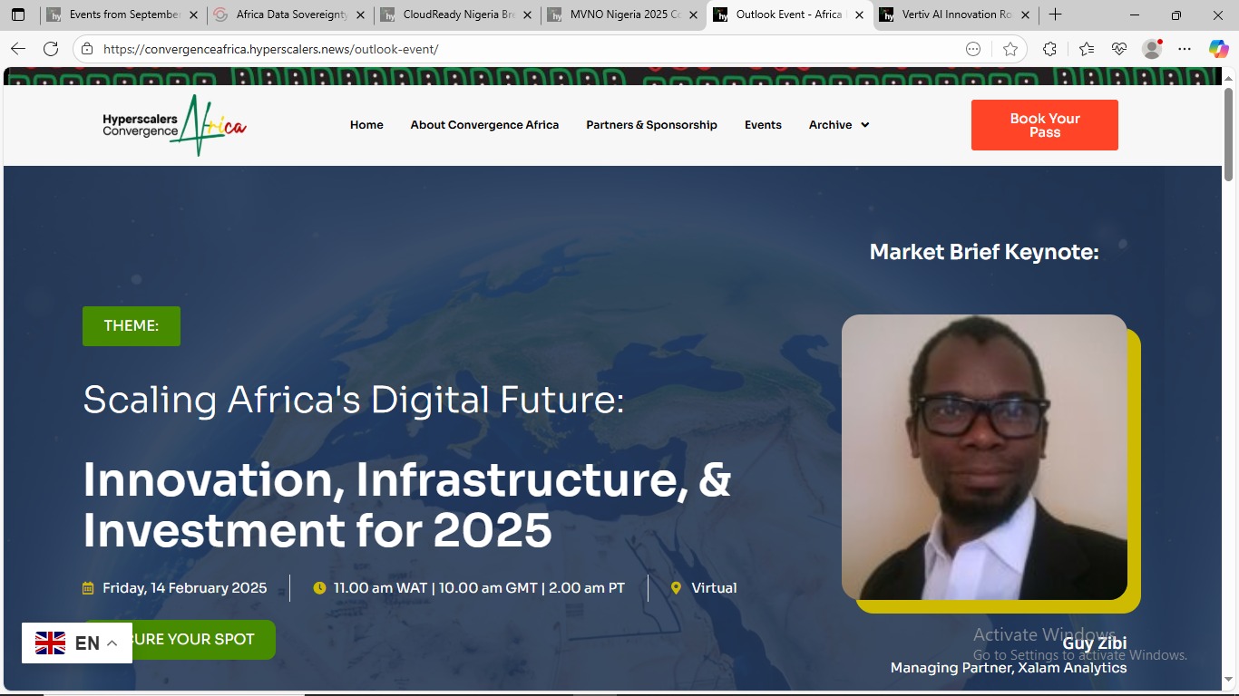Screen dimensions: 1239x696
Task: Click the address bar URL field
Action: click(526, 49)
